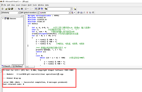
Task: Click the 'char c;' declaration line
Action: click(35, 30)
